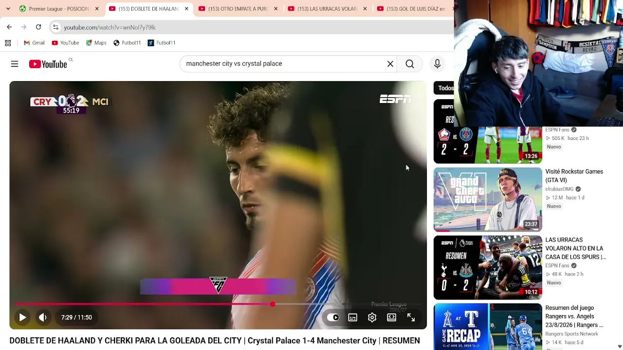Visit ESPN Fans channel under Las Urracas video
Viewport: 623px width, 350px height.
pyautogui.click(x=557, y=265)
